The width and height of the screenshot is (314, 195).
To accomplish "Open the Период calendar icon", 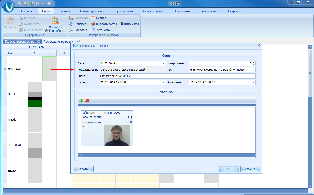I will point(93,18).
